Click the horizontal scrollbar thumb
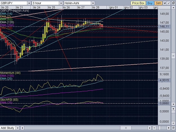 tap(126, 128)
